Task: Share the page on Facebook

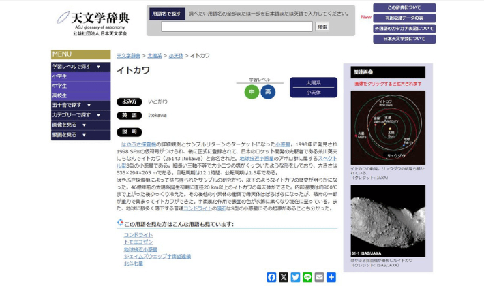Action: click(272, 277)
